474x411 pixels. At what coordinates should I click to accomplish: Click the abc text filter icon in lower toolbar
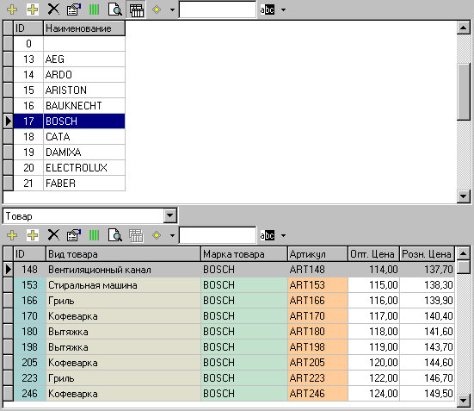pyautogui.click(x=268, y=235)
